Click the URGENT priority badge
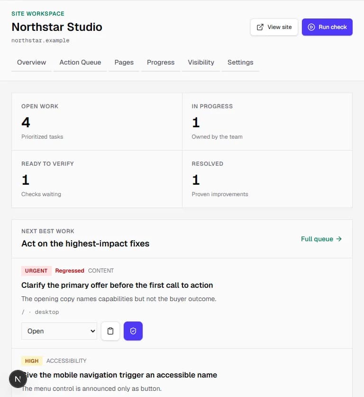 tap(36, 271)
